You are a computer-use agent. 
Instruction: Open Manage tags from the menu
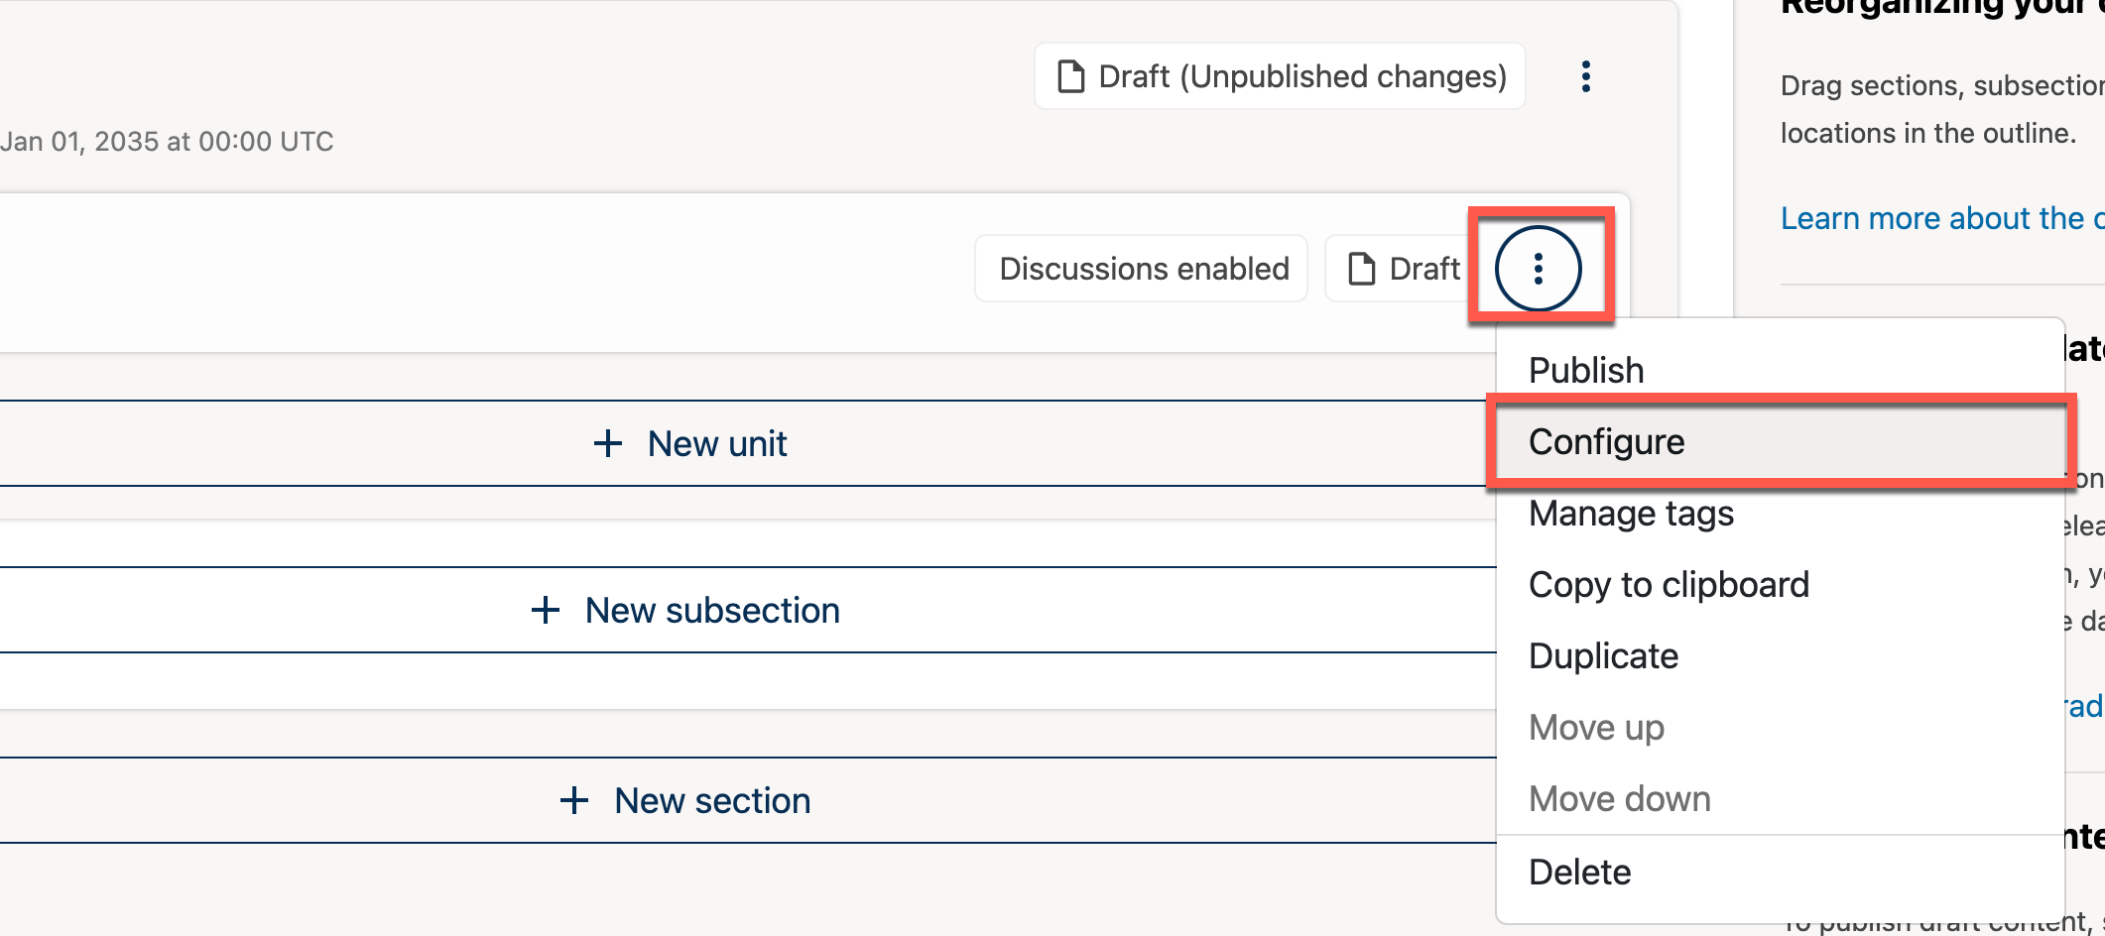[1631, 513]
